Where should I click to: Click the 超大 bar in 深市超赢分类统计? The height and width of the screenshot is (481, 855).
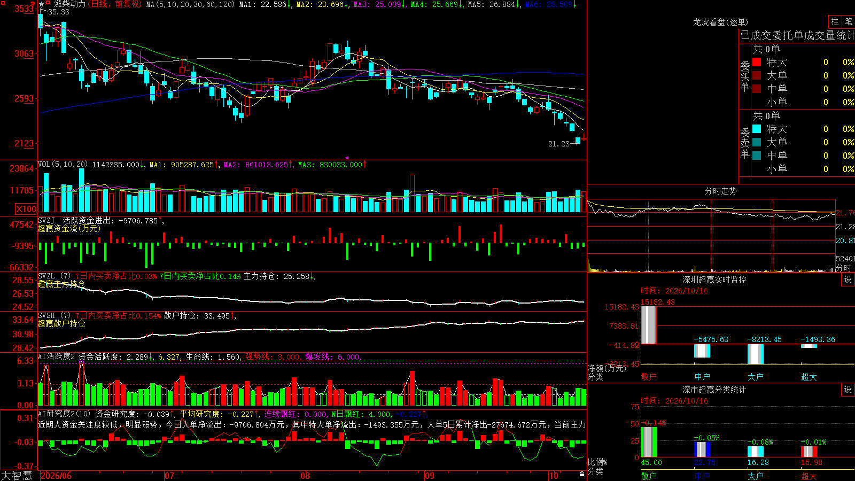(x=809, y=452)
